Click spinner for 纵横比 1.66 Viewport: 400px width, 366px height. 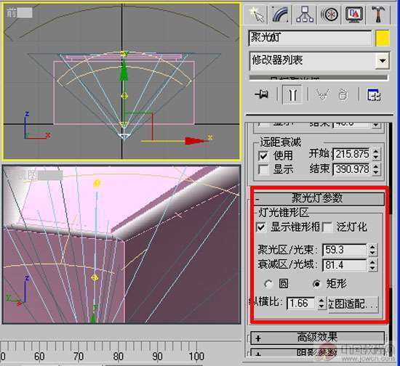pyautogui.click(x=321, y=304)
